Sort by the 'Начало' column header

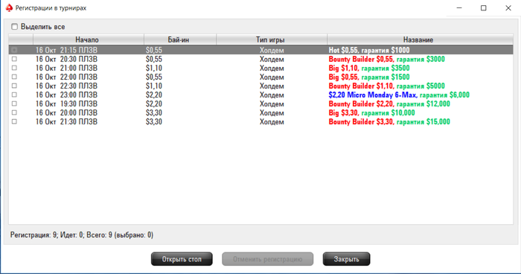click(x=89, y=39)
